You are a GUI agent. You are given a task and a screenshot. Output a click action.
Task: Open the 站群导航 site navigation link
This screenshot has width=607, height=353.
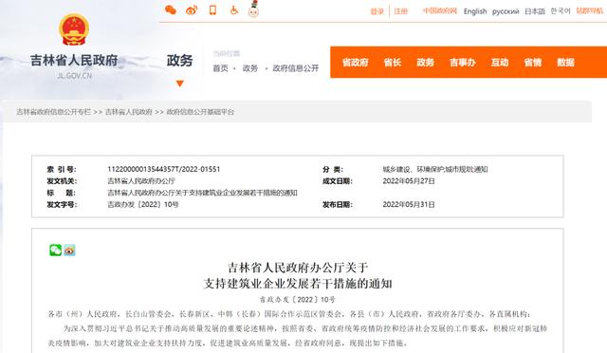pos(589,10)
